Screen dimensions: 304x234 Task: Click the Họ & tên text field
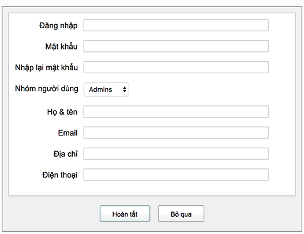pyautogui.click(x=176, y=112)
